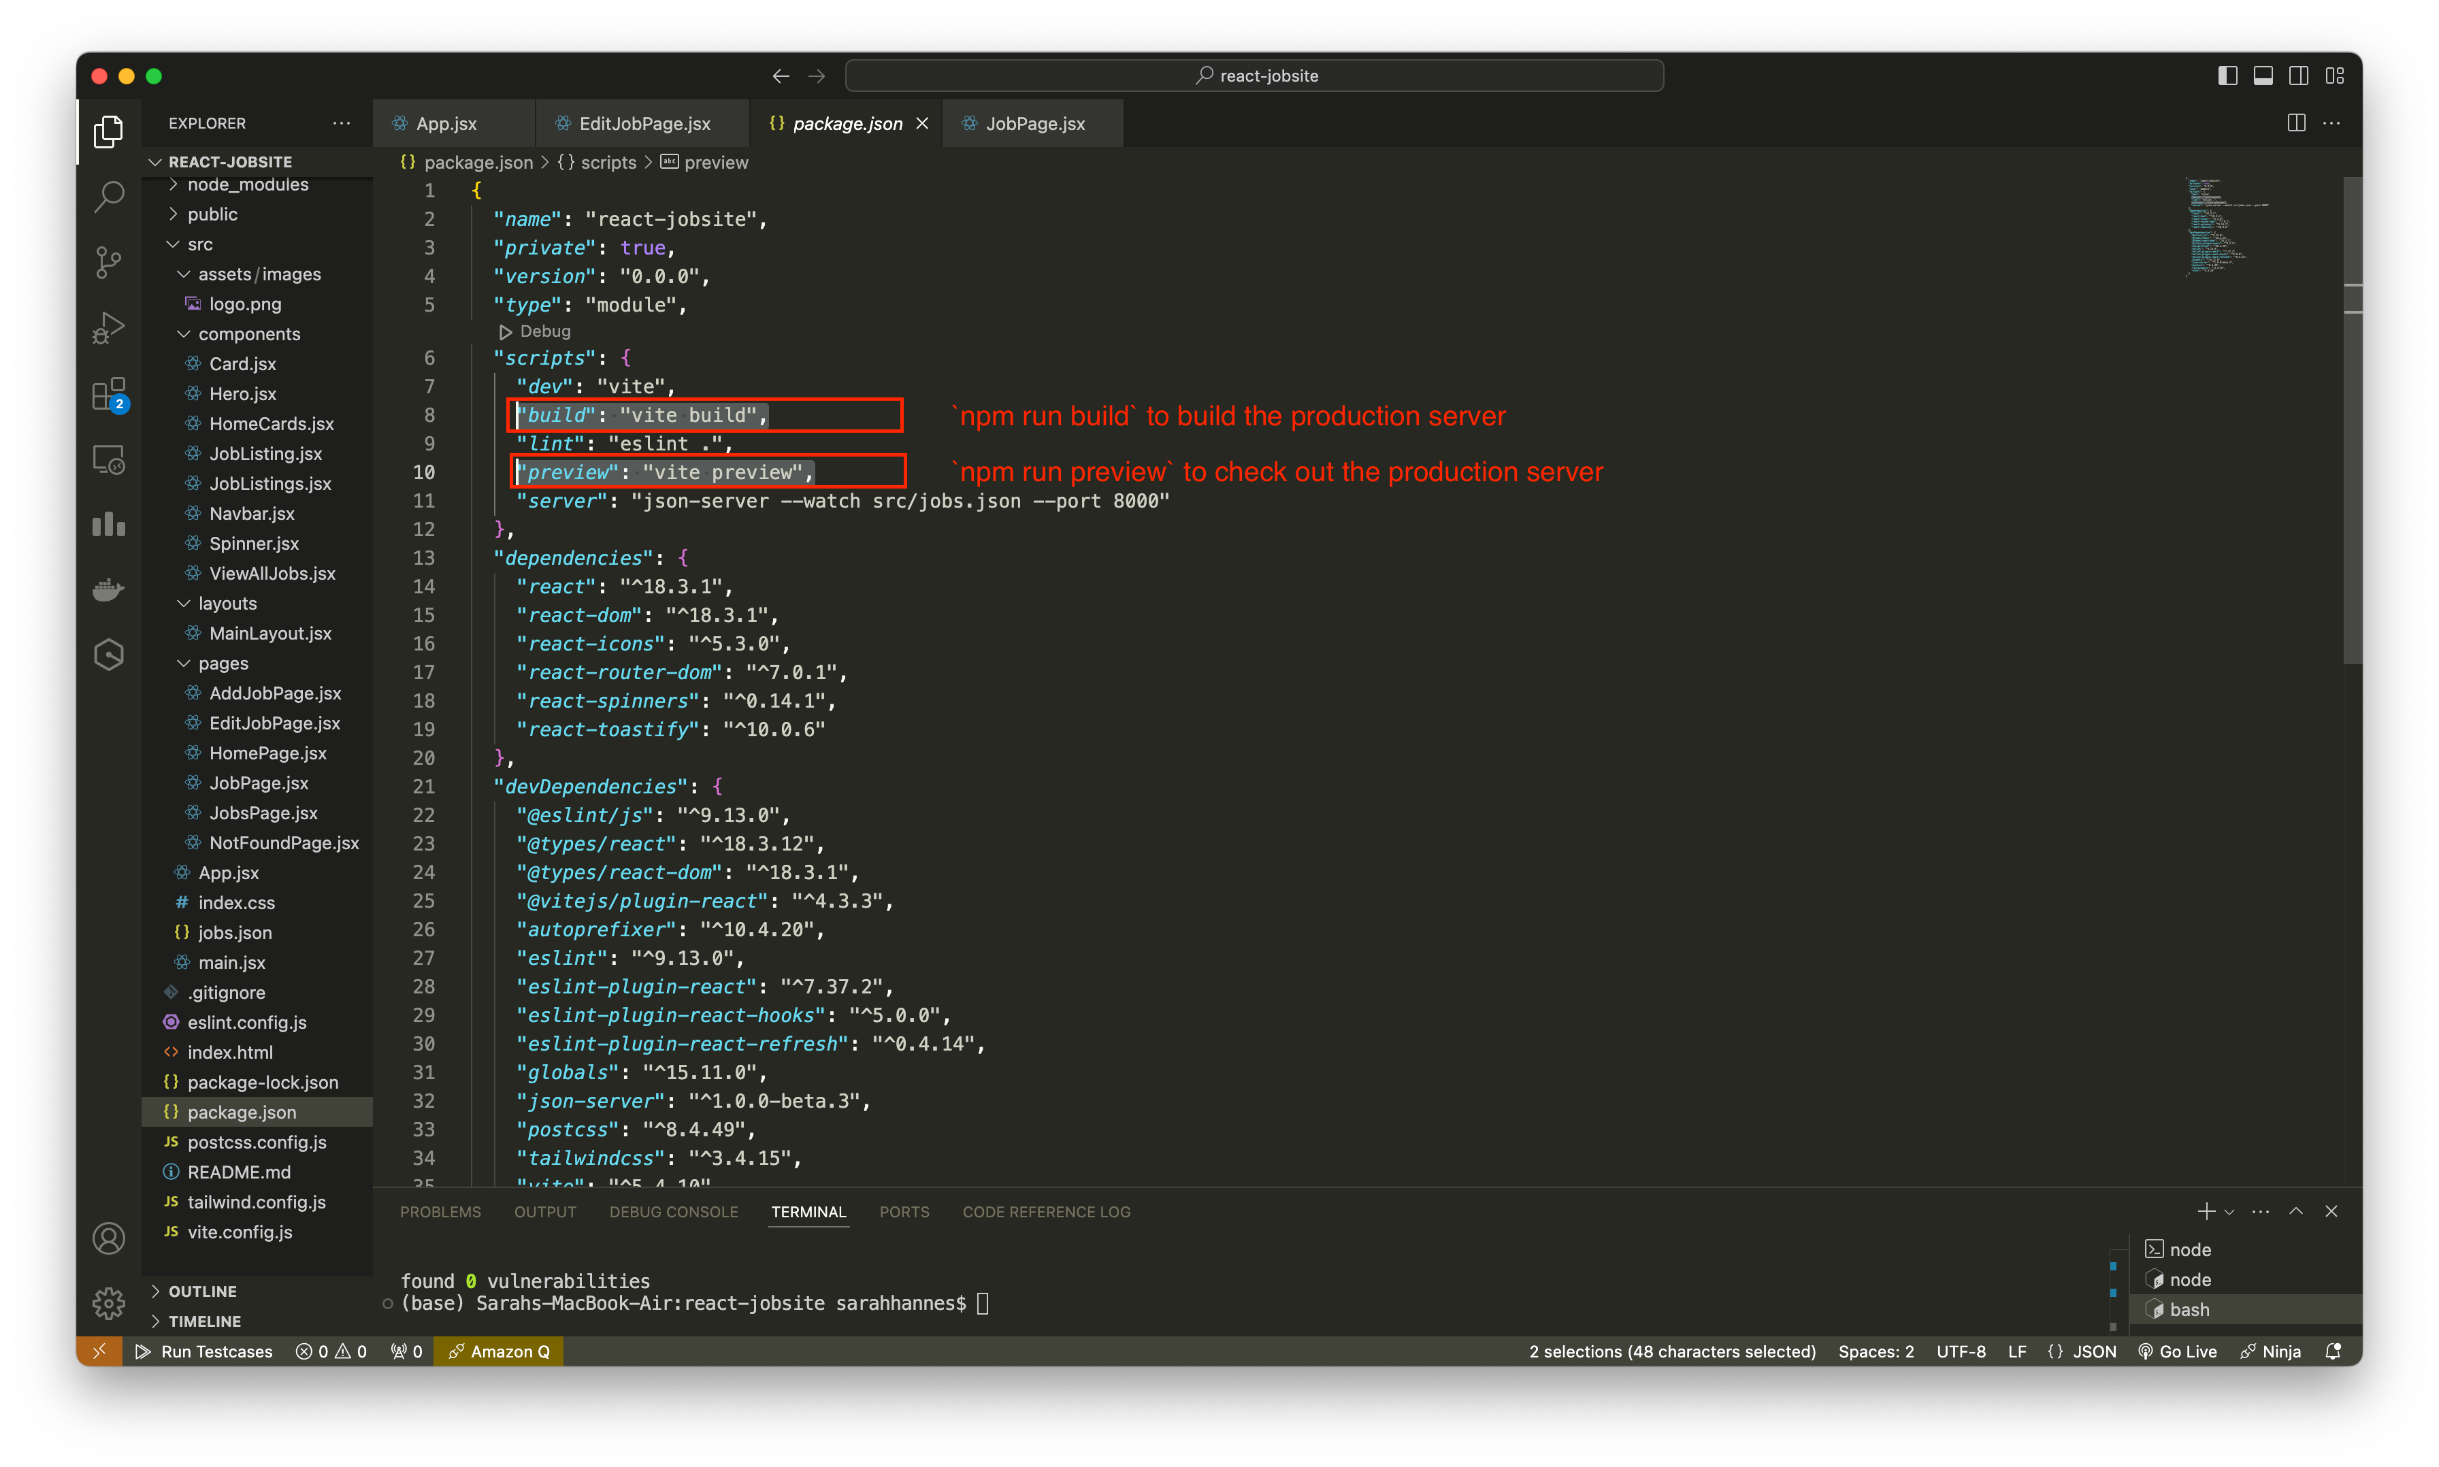Maximize the panel with chevron up
Screen dimensions: 2439x1467
point(2295,1211)
